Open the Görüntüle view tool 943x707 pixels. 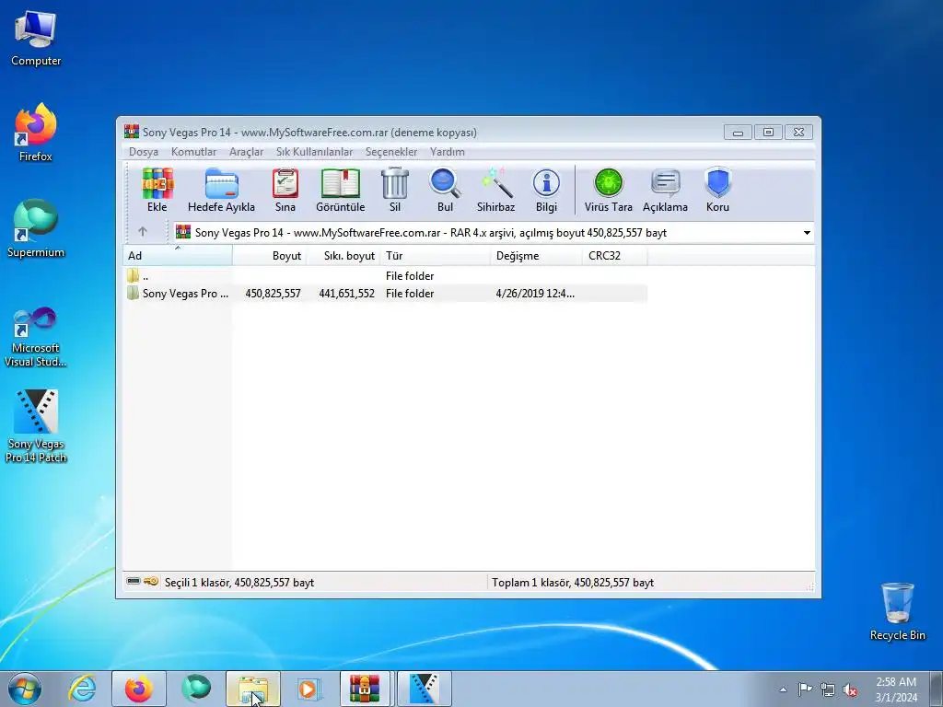pyautogui.click(x=341, y=190)
